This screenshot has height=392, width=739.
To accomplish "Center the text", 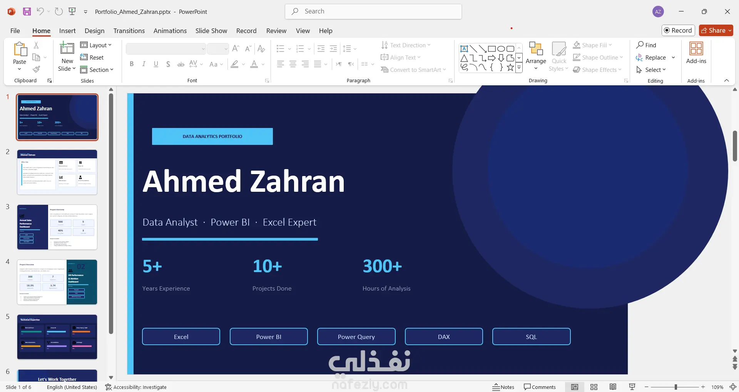I will point(293,64).
